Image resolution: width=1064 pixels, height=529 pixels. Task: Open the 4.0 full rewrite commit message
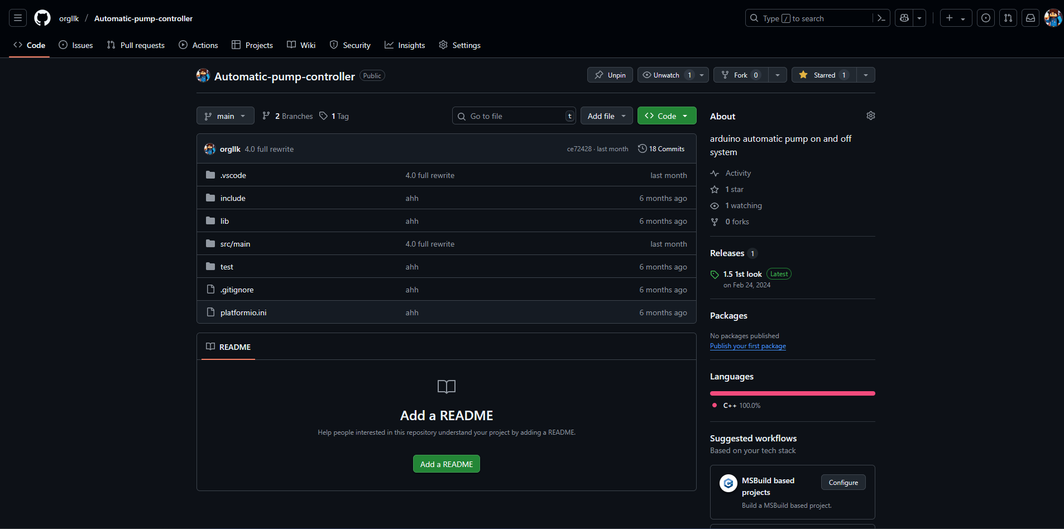click(269, 149)
